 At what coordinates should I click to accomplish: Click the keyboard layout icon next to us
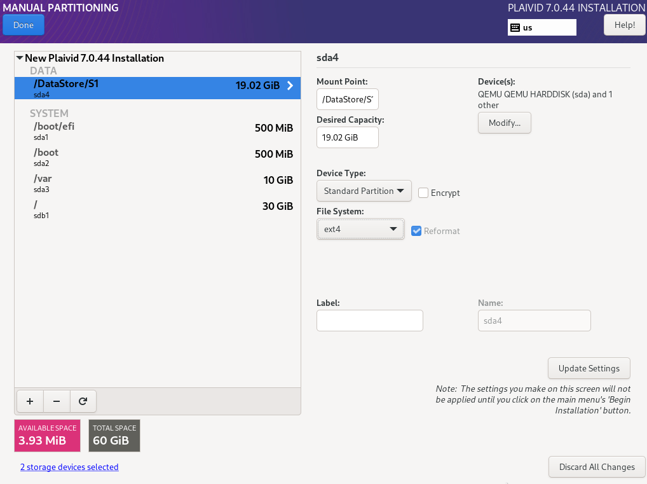point(515,28)
